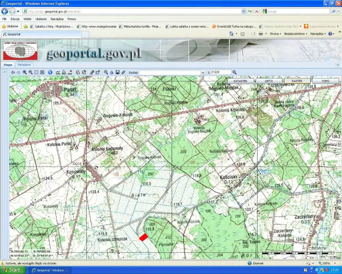
Task: Click the red marked parcel on map
Action: coord(144,237)
